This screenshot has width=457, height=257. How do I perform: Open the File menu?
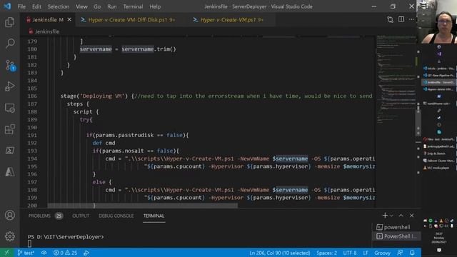tap(21, 6)
